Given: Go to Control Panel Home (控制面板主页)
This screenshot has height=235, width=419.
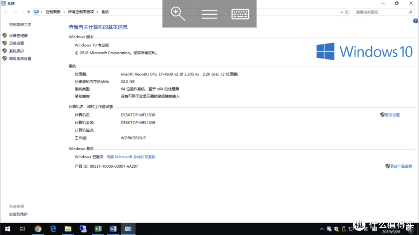Looking at the screenshot, I should pyautogui.click(x=20, y=24).
